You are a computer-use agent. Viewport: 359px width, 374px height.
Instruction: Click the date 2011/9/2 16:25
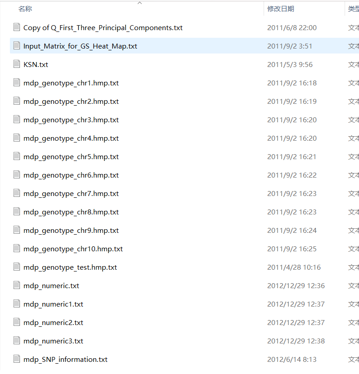(292, 249)
